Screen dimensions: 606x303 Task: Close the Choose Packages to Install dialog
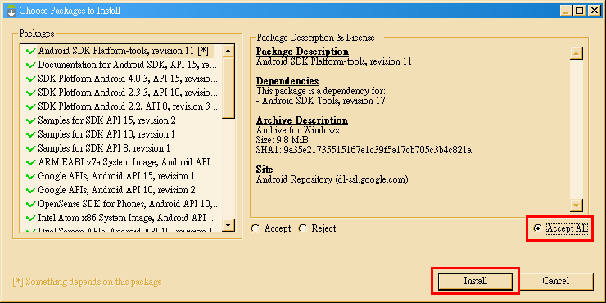(x=594, y=11)
